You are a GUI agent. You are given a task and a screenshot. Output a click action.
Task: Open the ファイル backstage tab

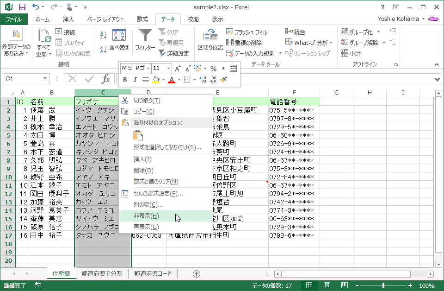[x=13, y=19]
